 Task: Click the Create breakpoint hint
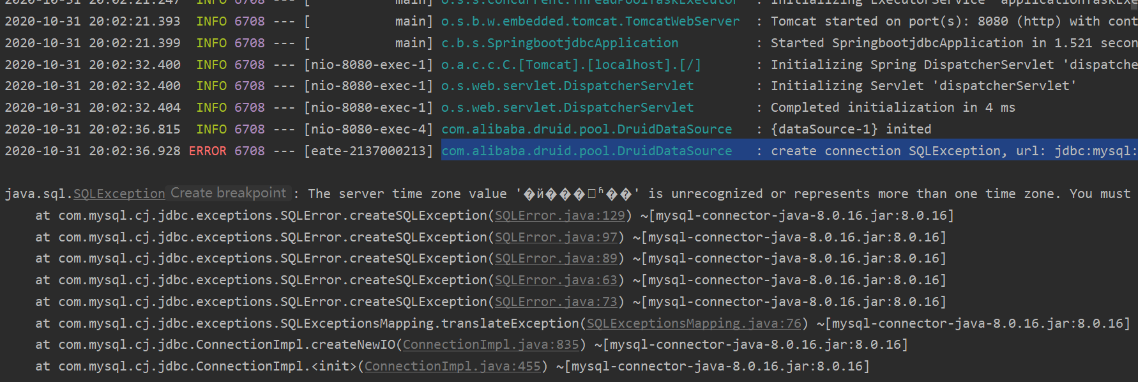tap(229, 193)
